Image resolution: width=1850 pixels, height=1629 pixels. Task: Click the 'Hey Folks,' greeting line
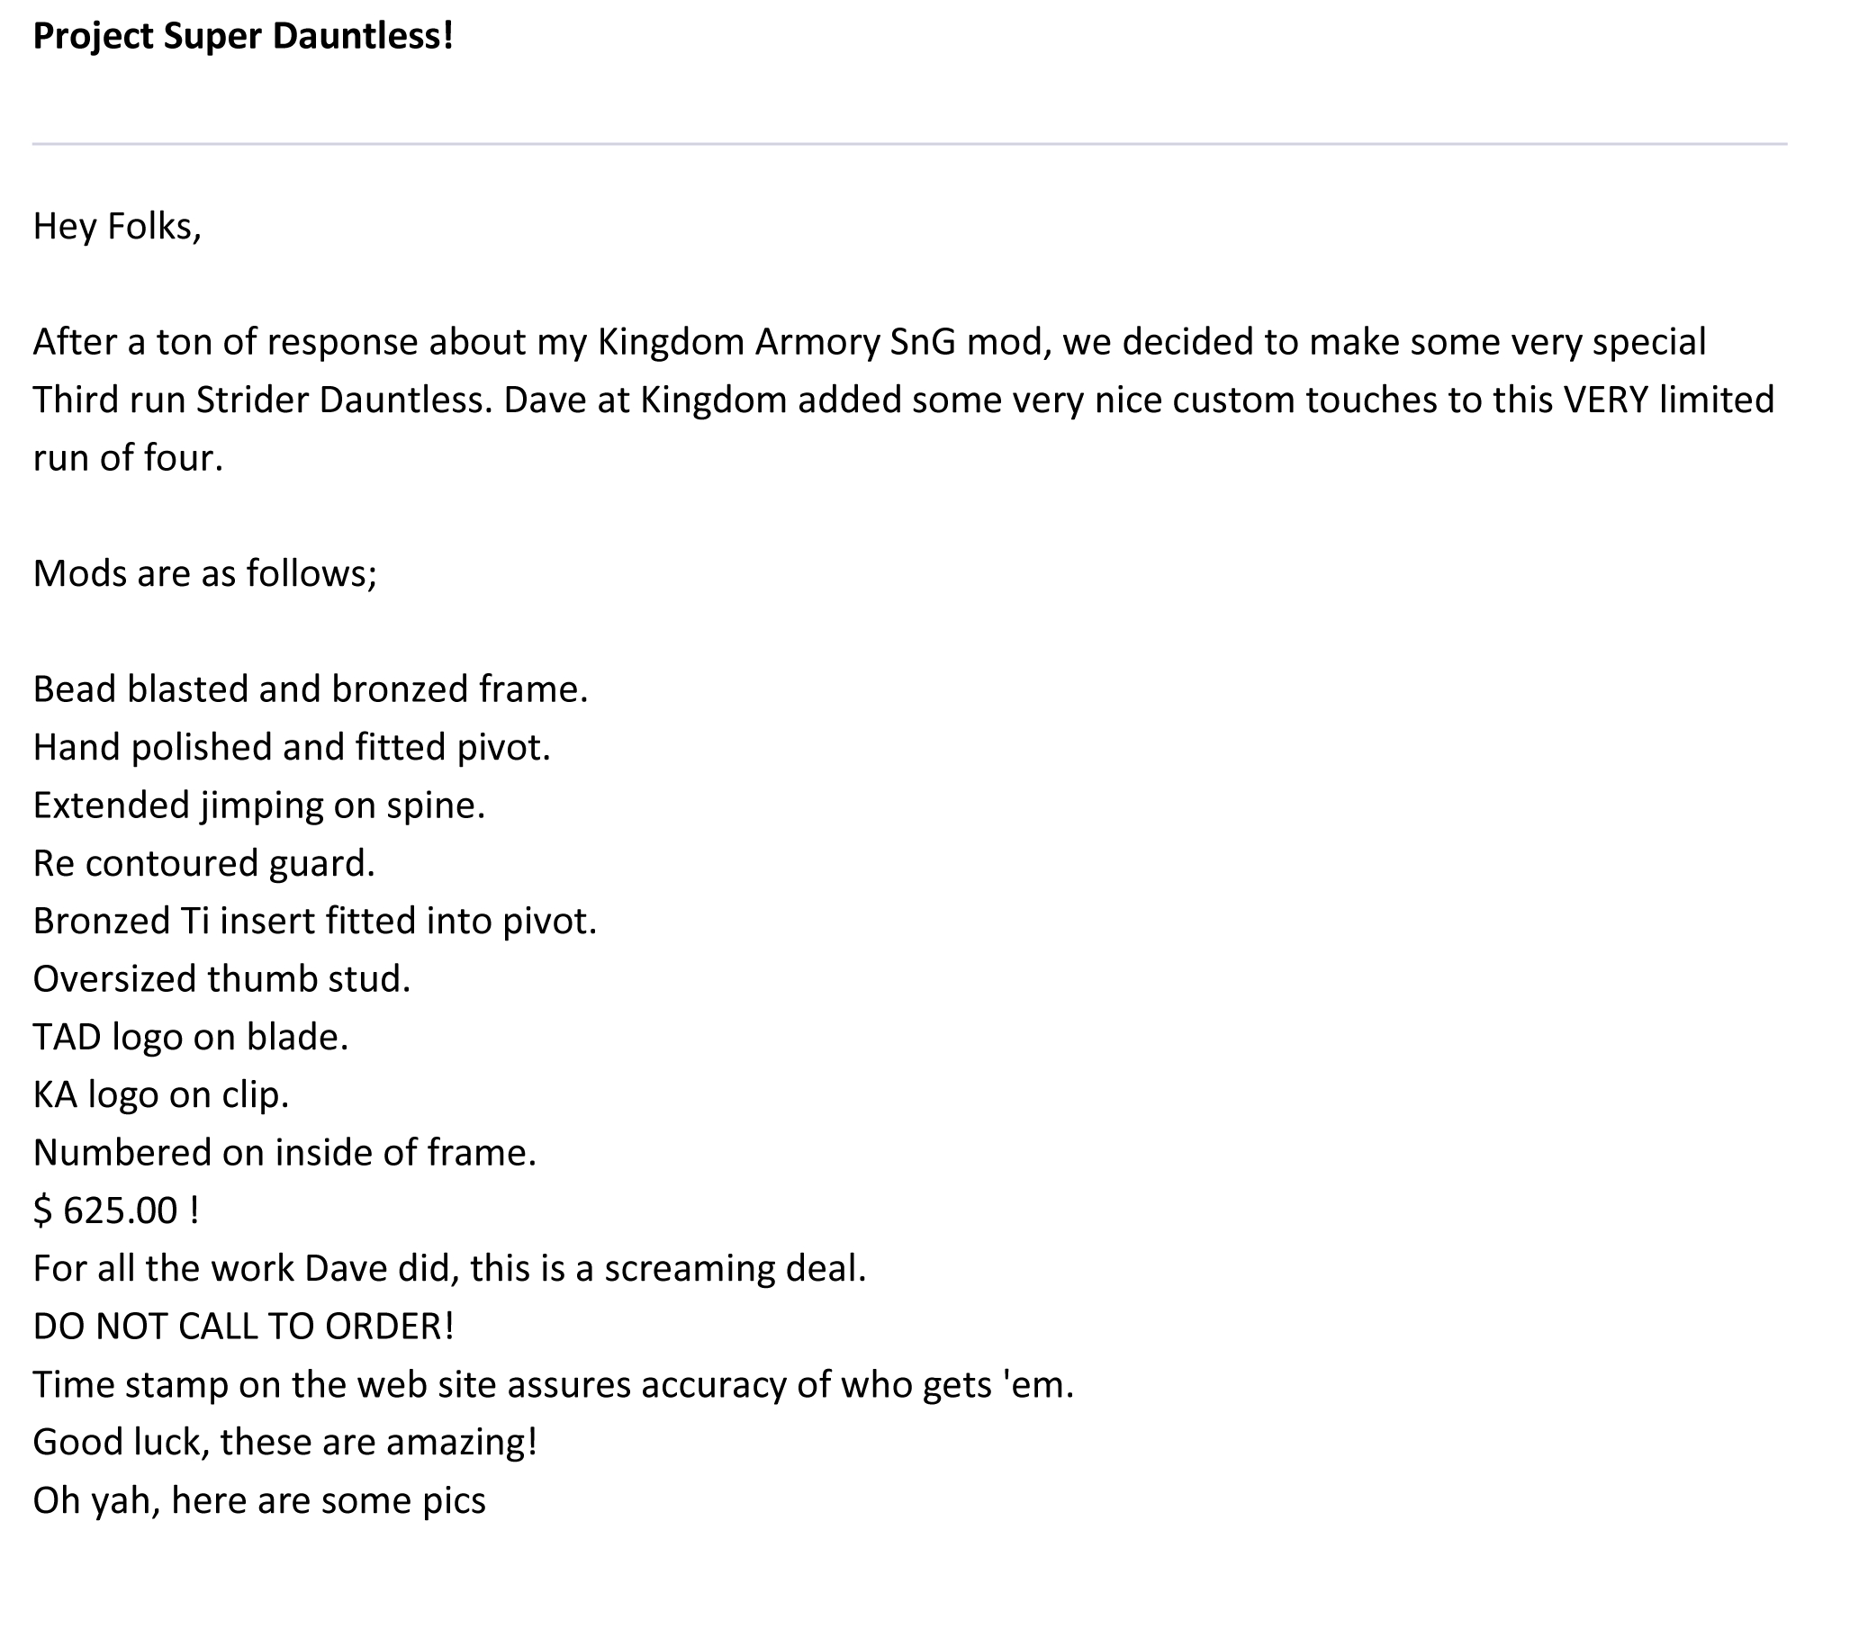(x=117, y=226)
